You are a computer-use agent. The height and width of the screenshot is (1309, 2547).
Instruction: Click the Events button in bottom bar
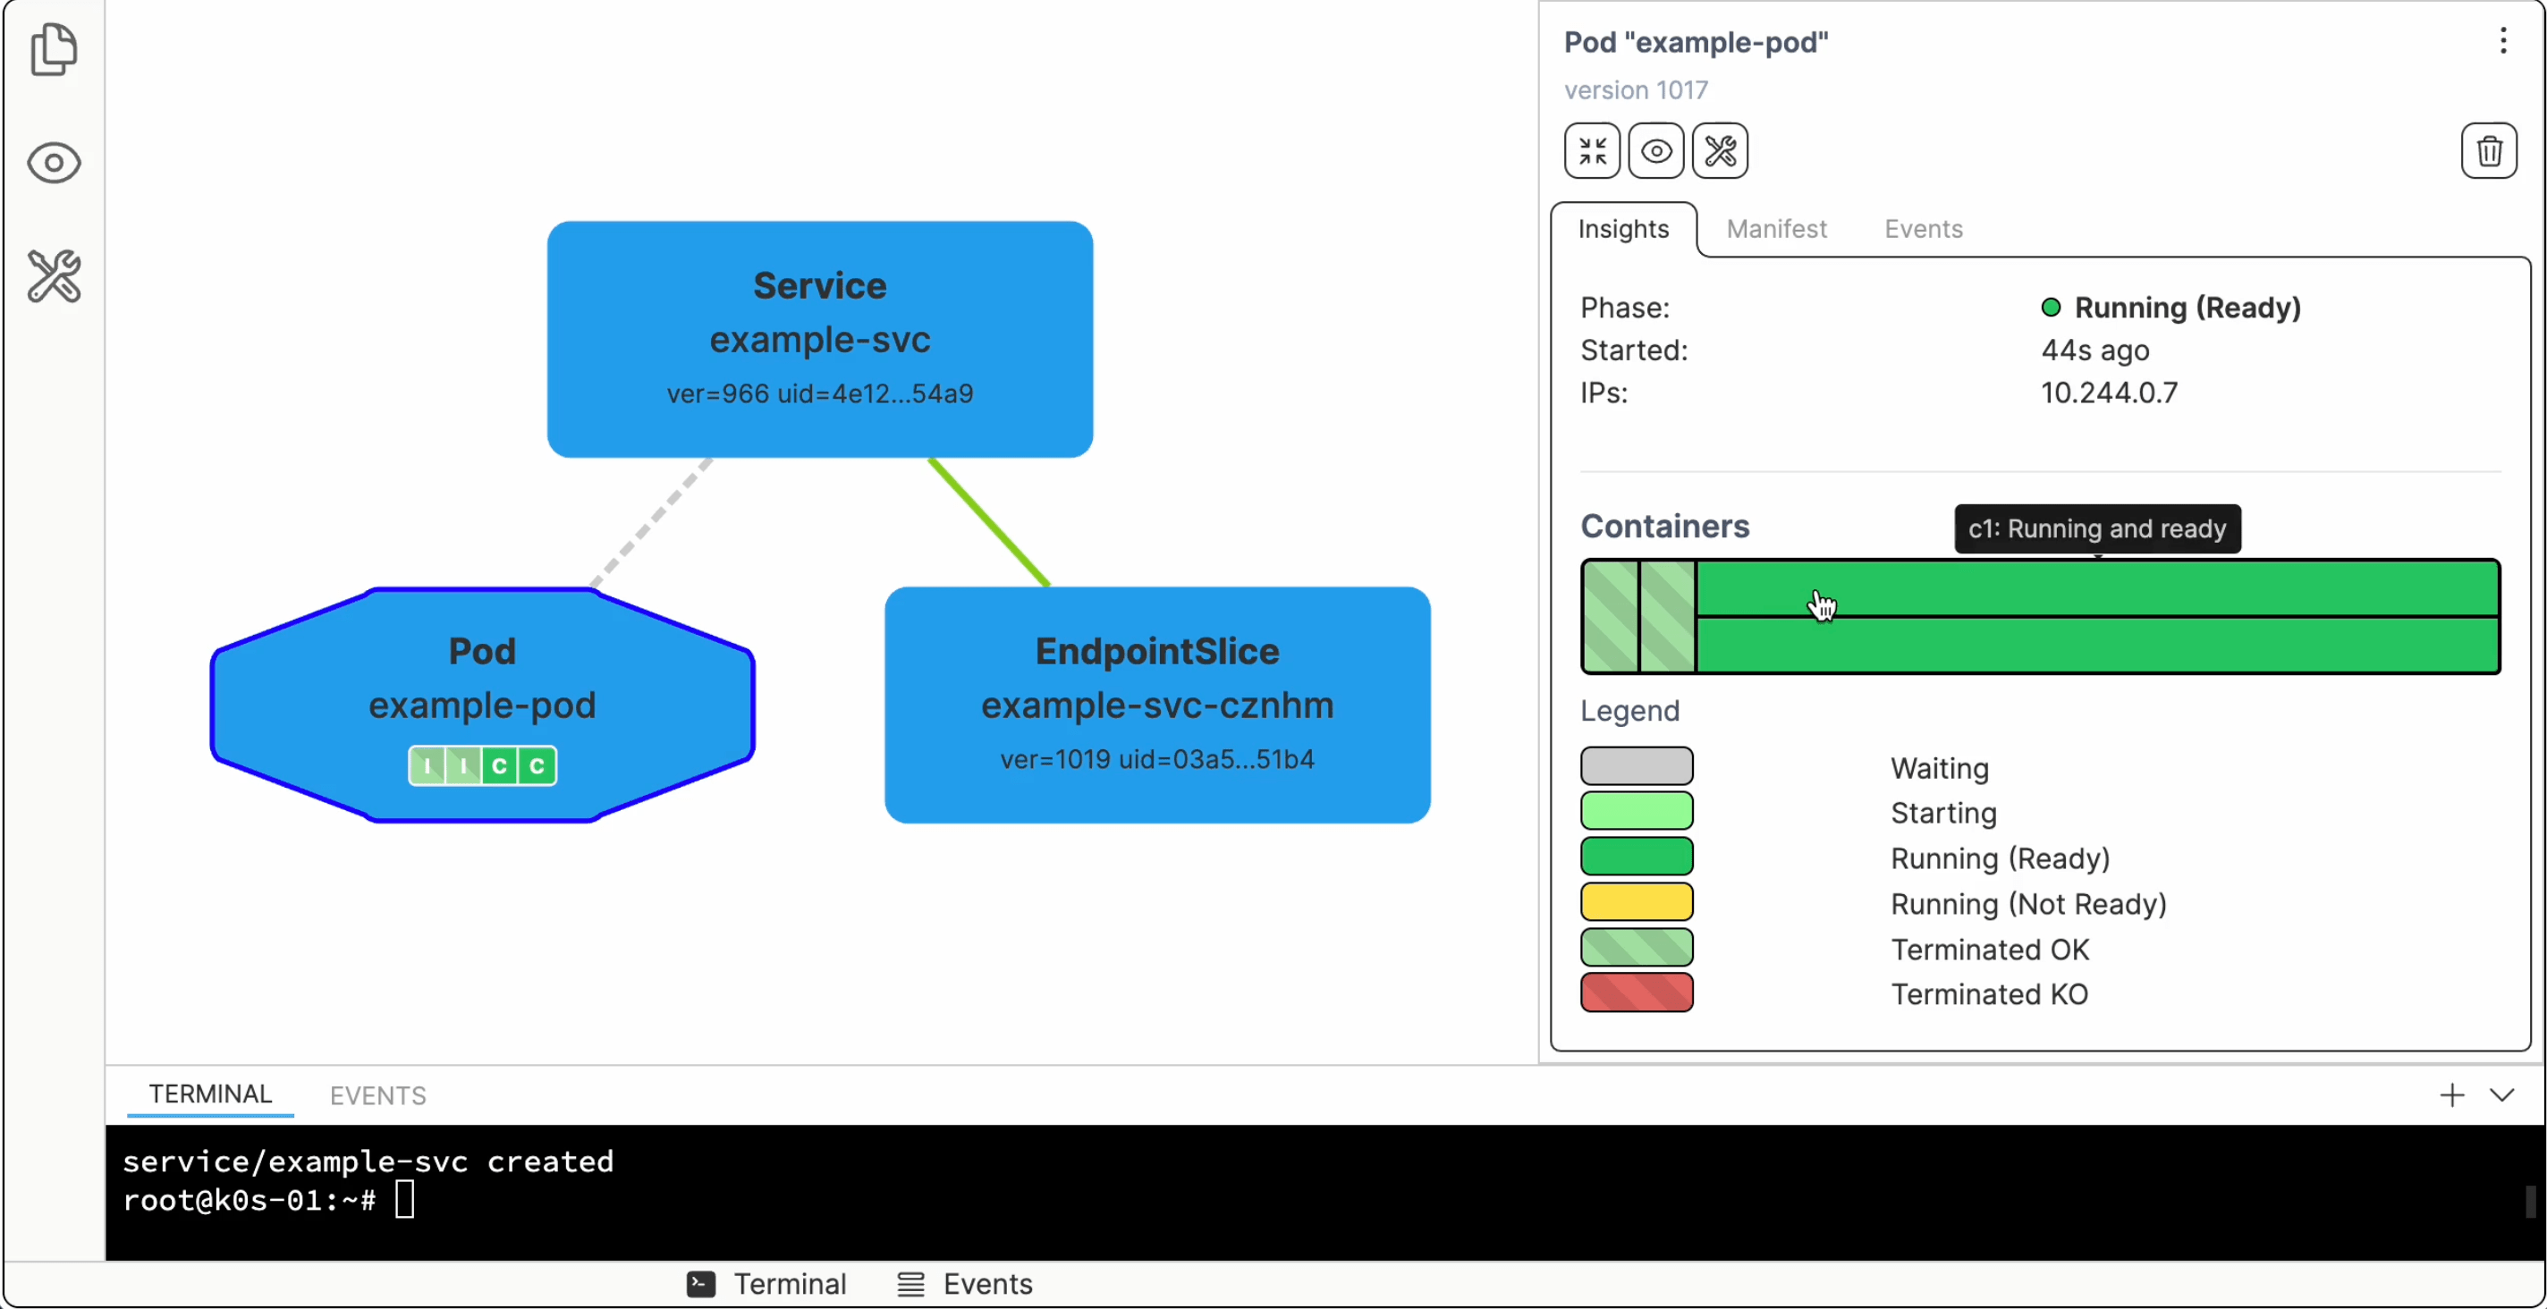(965, 1283)
